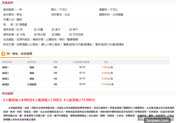
Task: Open the 房間三 room listing
Action: (6, 79)
